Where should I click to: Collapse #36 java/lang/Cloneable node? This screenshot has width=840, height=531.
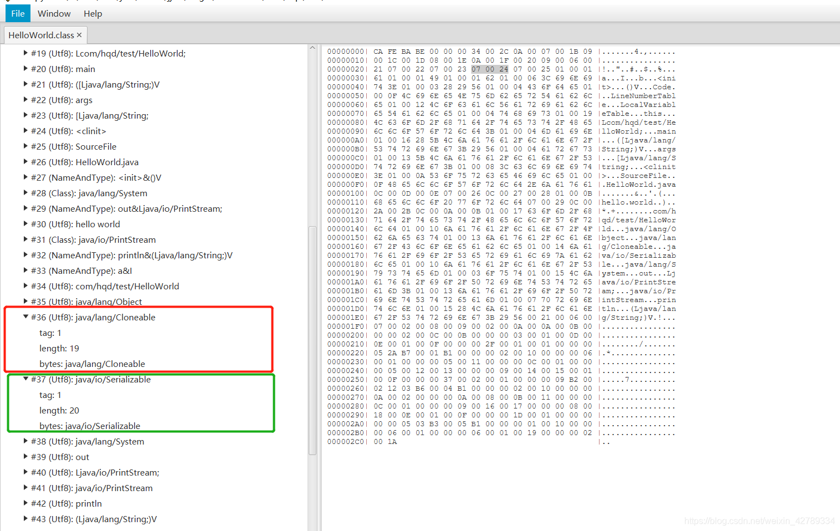25,317
